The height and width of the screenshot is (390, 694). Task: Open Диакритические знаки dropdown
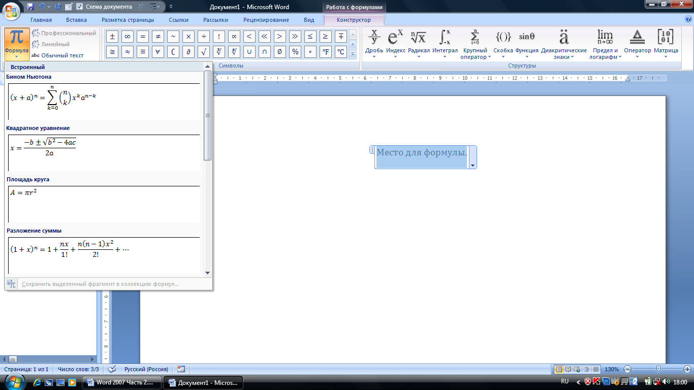(x=564, y=44)
